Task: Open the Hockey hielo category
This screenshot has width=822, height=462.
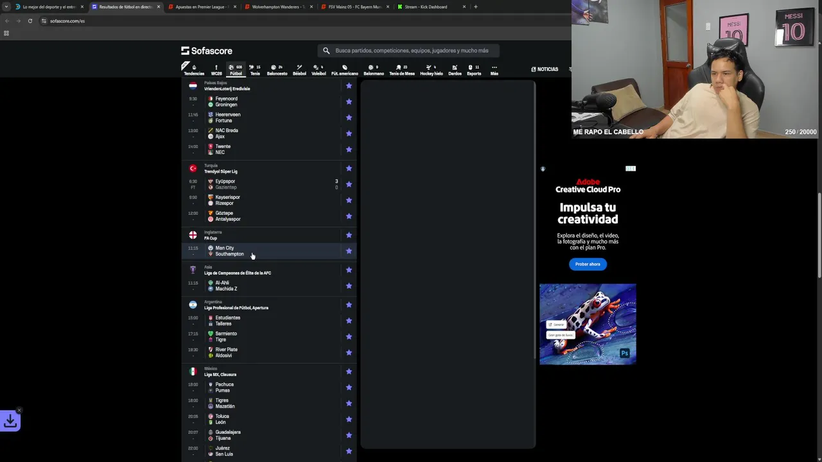Action: (432, 70)
